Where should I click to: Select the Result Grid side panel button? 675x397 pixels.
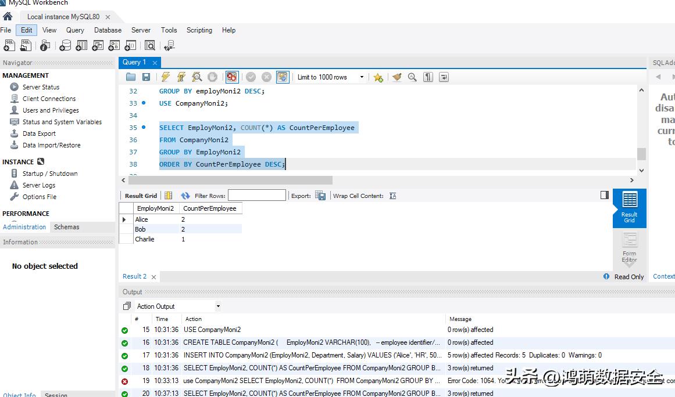point(630,208)
